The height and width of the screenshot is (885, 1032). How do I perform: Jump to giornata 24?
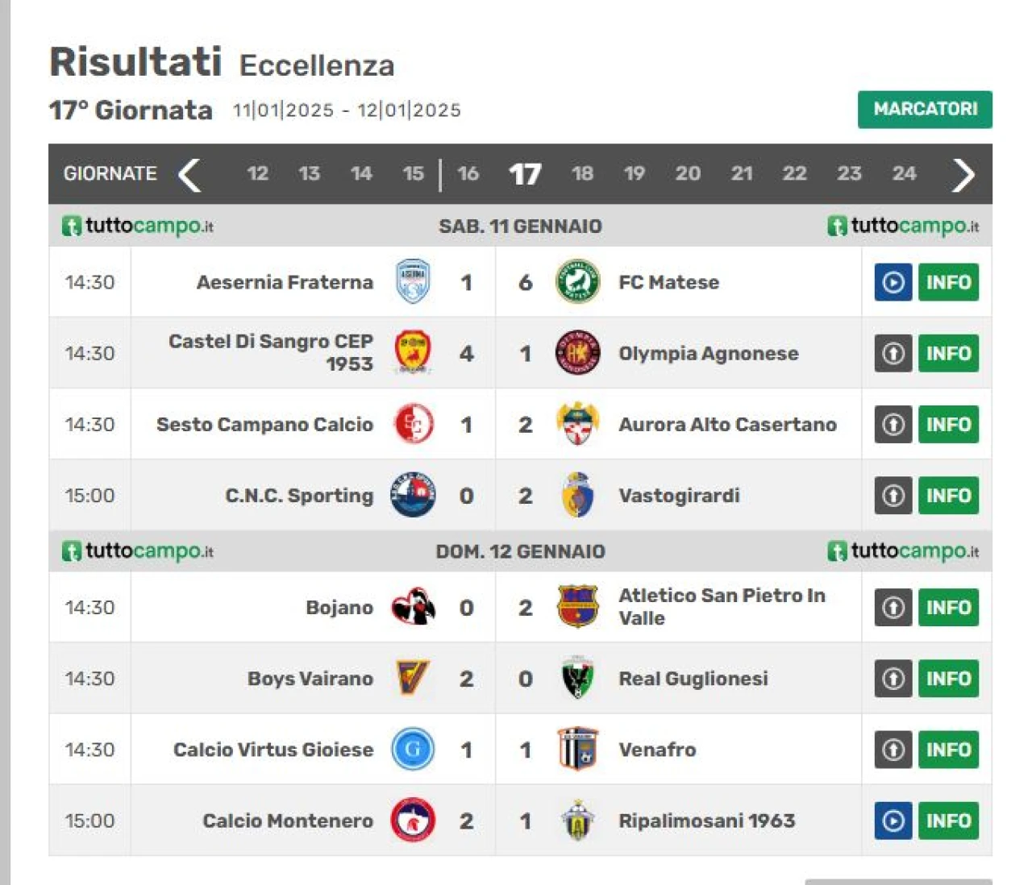(x=904, y=173)
